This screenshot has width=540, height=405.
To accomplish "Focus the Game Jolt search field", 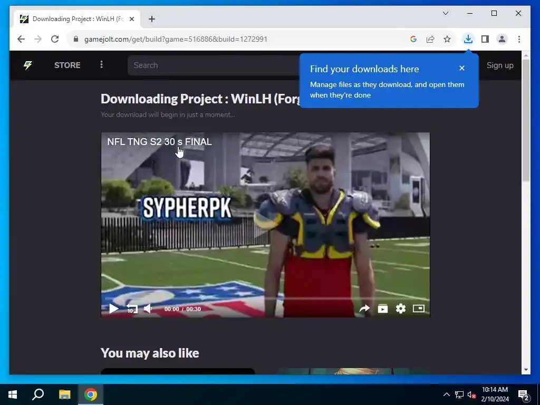I will click(x=214, y=65).
